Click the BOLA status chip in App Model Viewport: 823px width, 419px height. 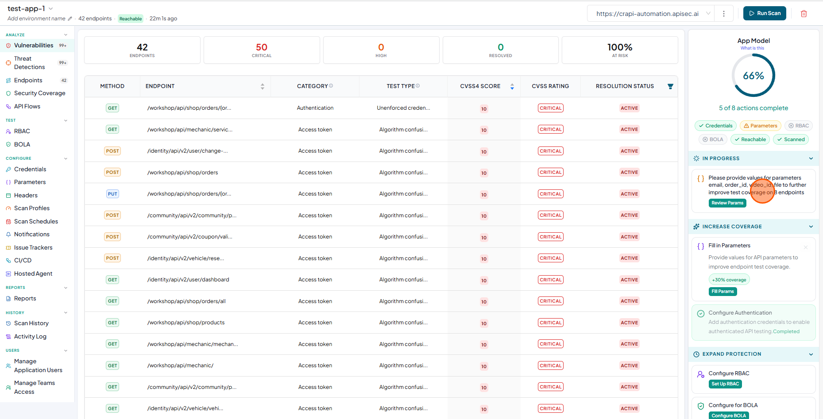(713, 139)
